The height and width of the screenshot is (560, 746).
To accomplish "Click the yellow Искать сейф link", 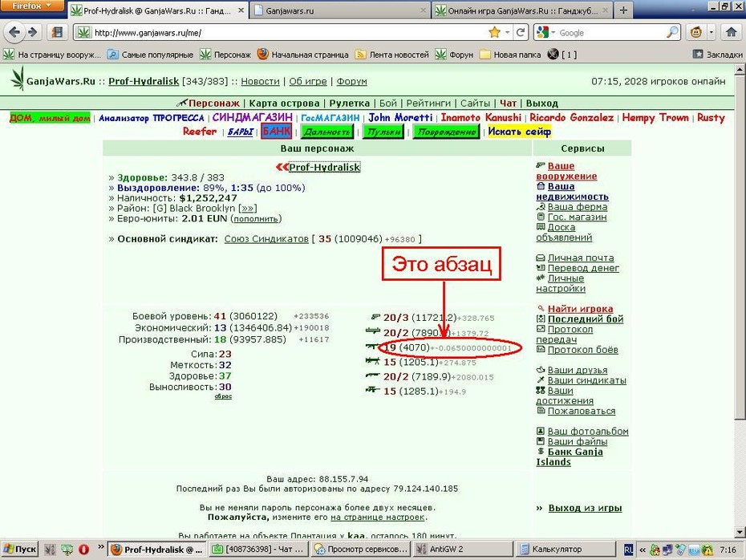I will 519,132.
